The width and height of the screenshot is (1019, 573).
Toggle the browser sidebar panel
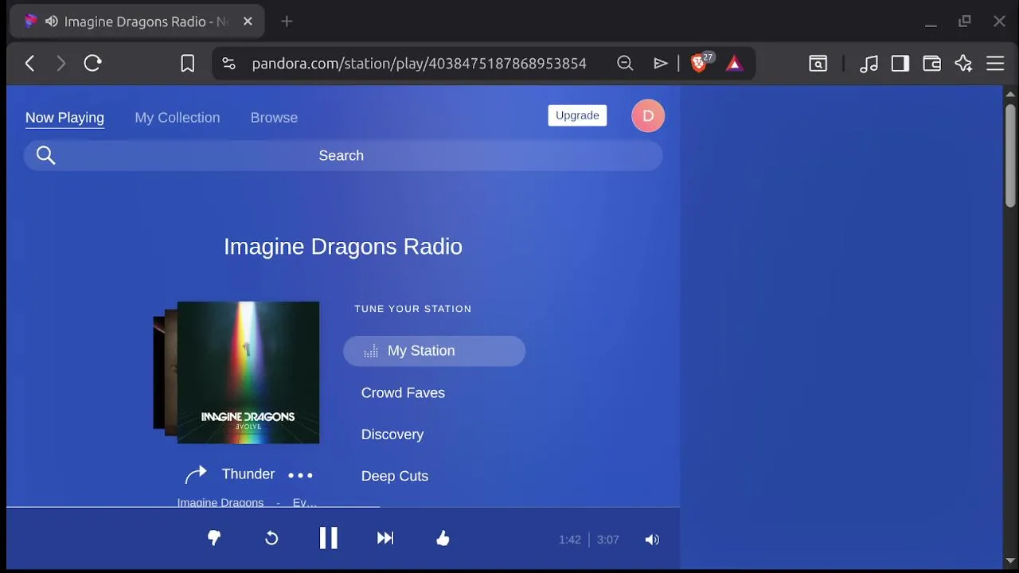pyautogui.click(x=900, y=64)
